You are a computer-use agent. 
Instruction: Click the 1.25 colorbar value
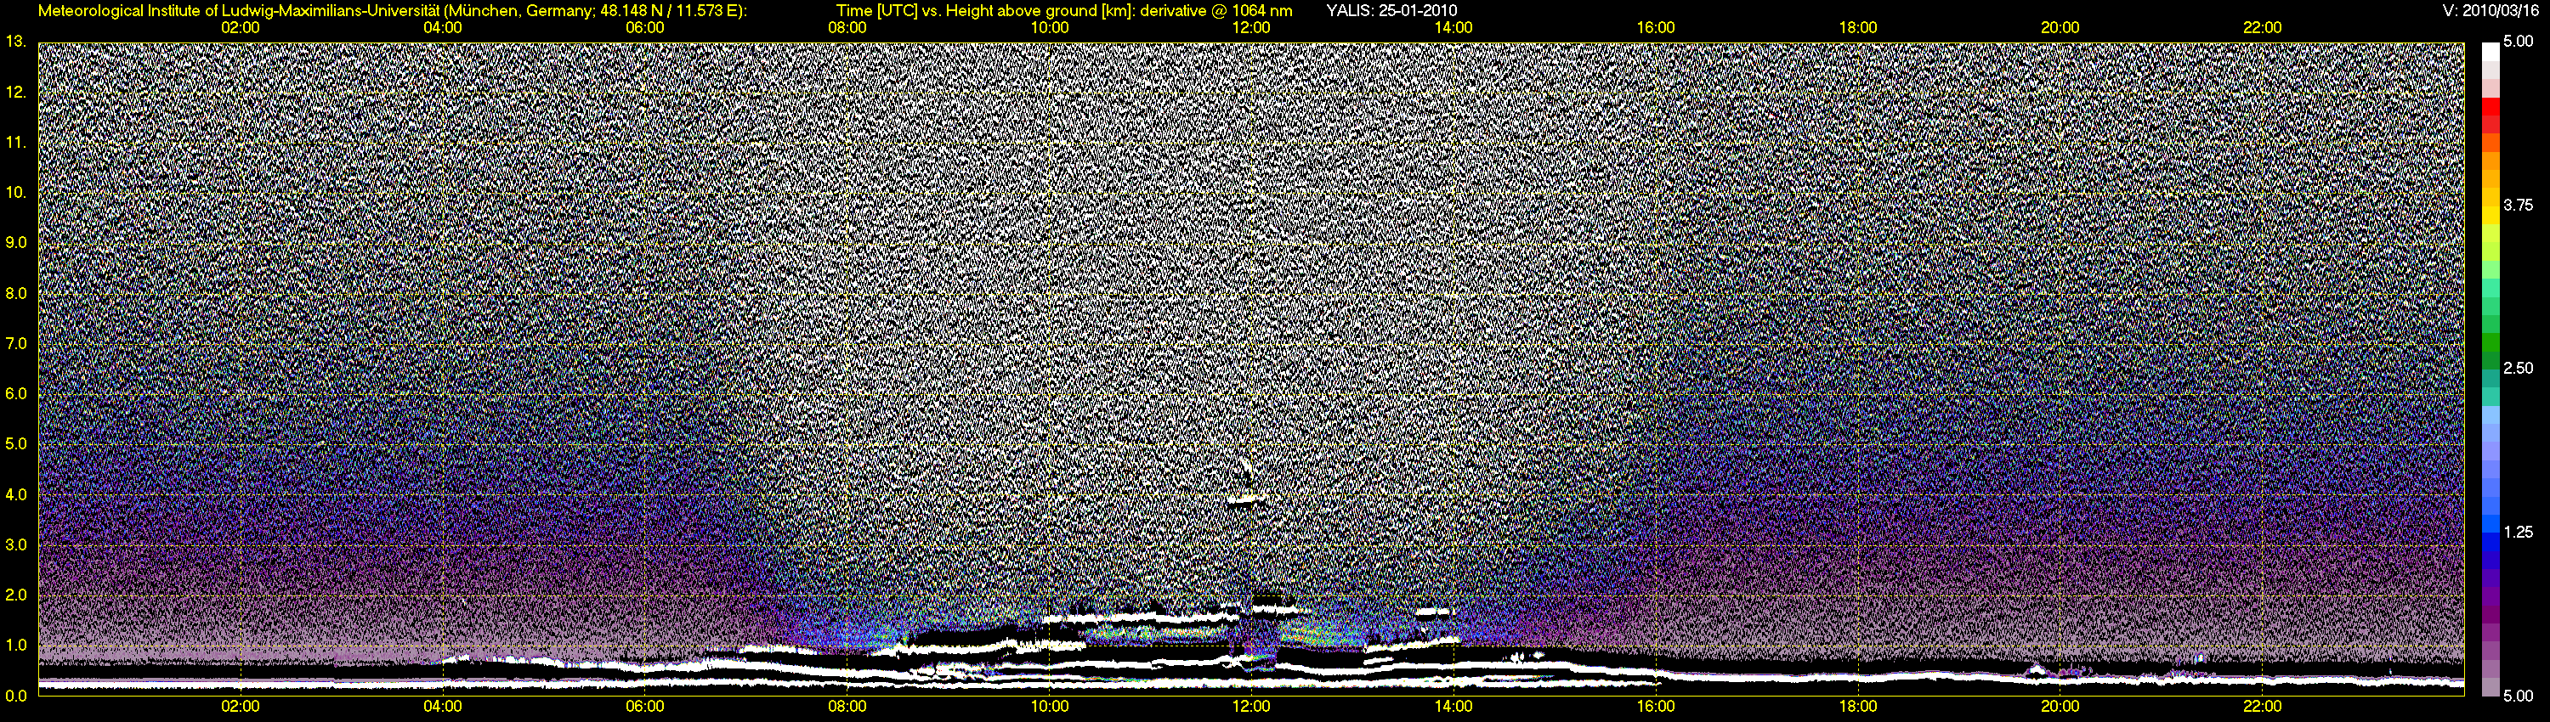click(x=2519, y=532)
